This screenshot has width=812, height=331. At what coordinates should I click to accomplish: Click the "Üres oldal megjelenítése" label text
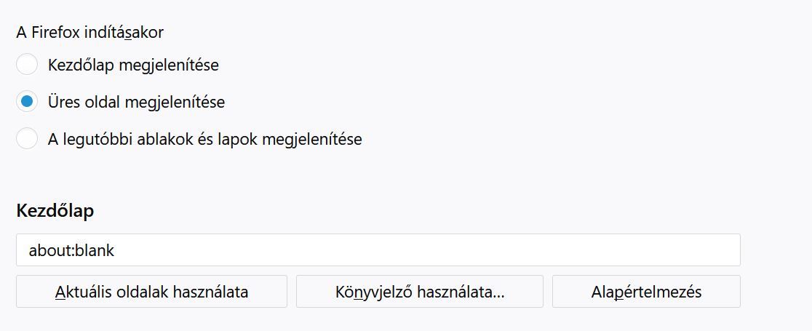136,102
